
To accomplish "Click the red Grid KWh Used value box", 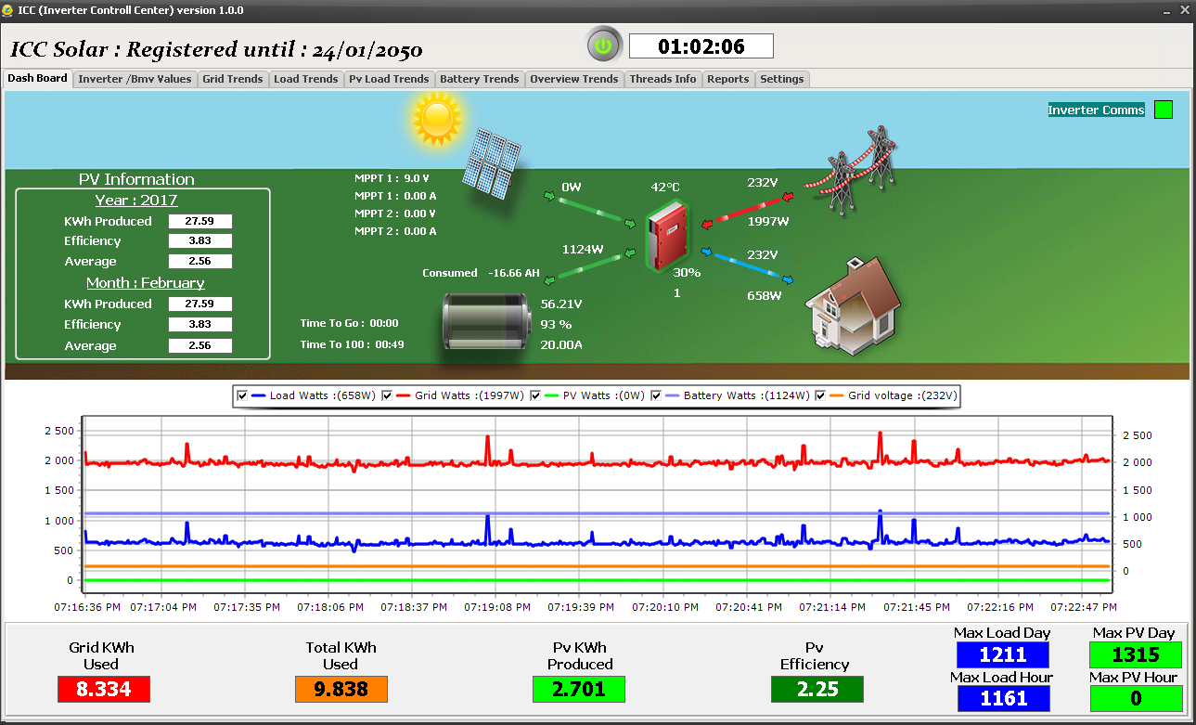I will pyautogui.click(x=103, y=689).
